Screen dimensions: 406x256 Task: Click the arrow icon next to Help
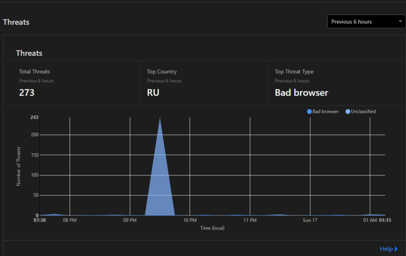click(x=396, y=249)
